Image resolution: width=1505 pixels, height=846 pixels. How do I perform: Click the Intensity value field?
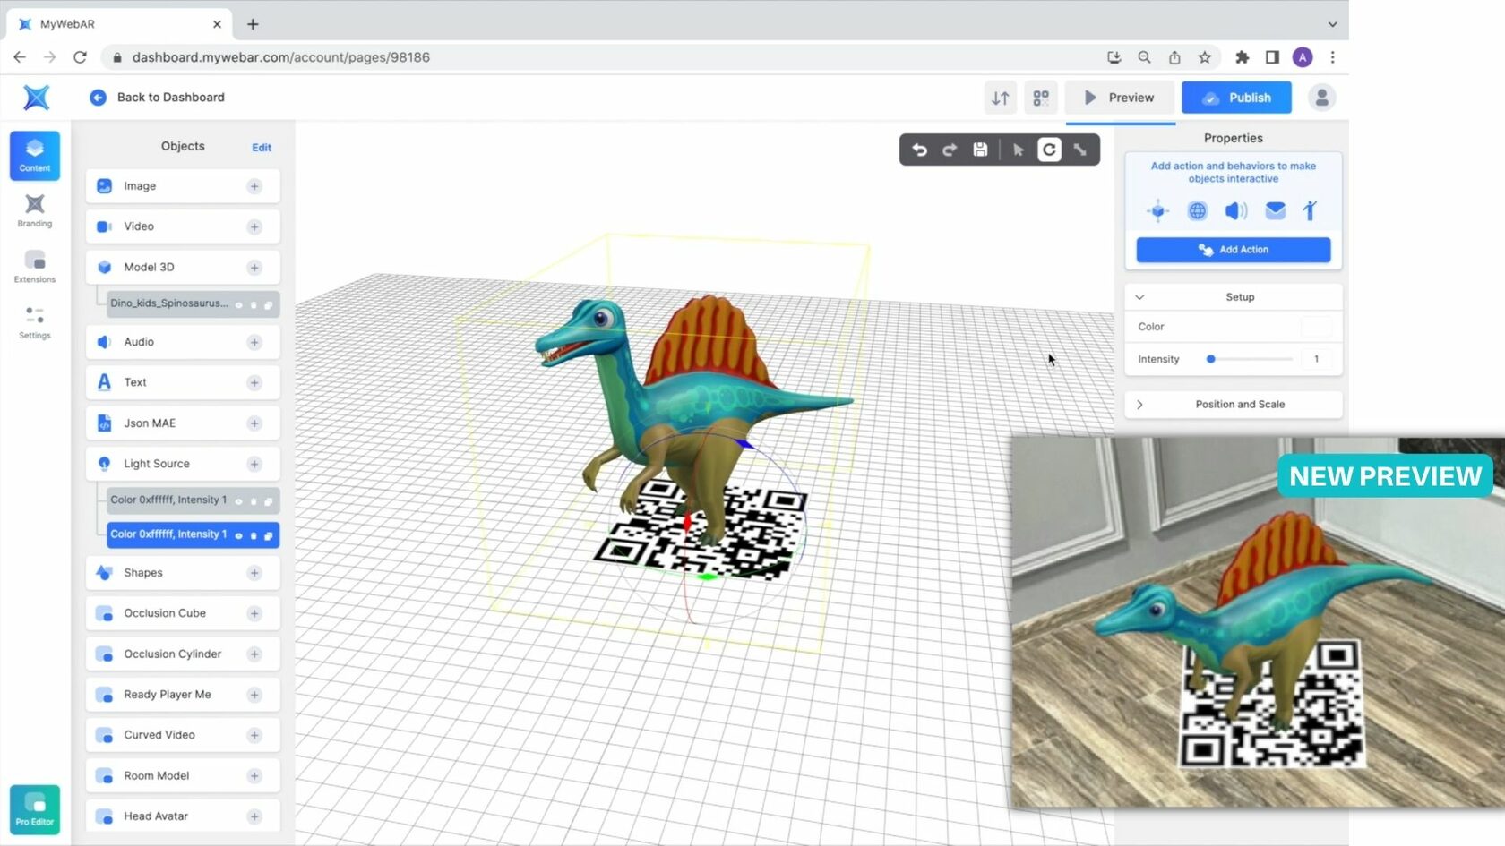[1316, 359]
